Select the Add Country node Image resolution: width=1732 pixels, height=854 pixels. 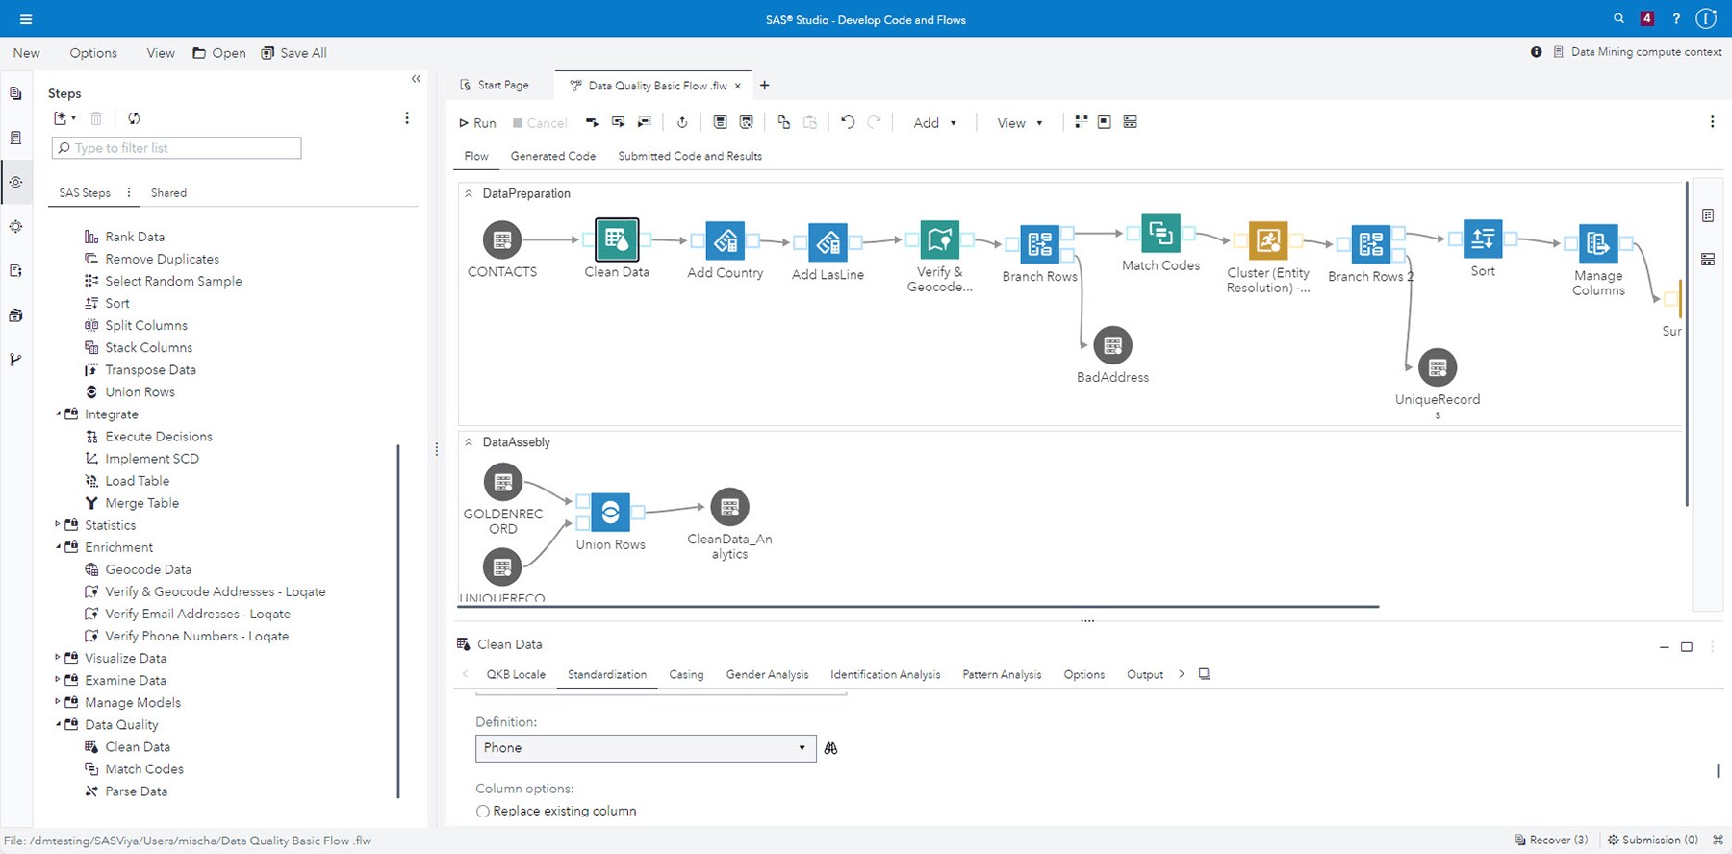[726, 240]
